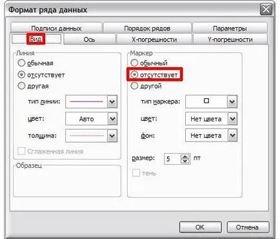Expand line цвет Авто dropdown arrow
Screen dimensions: 280x239
[112, 119]
